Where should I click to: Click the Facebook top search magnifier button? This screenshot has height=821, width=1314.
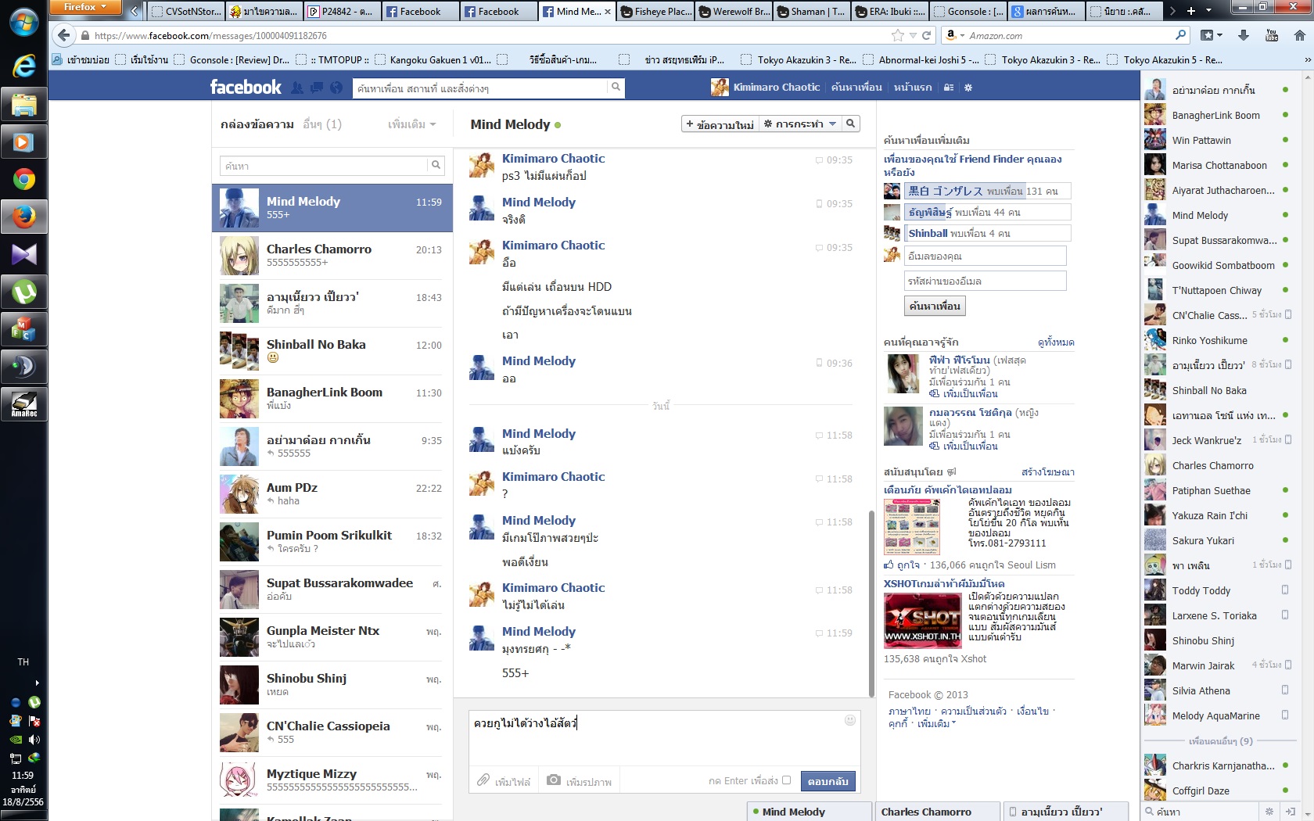[x=616, y=88]
